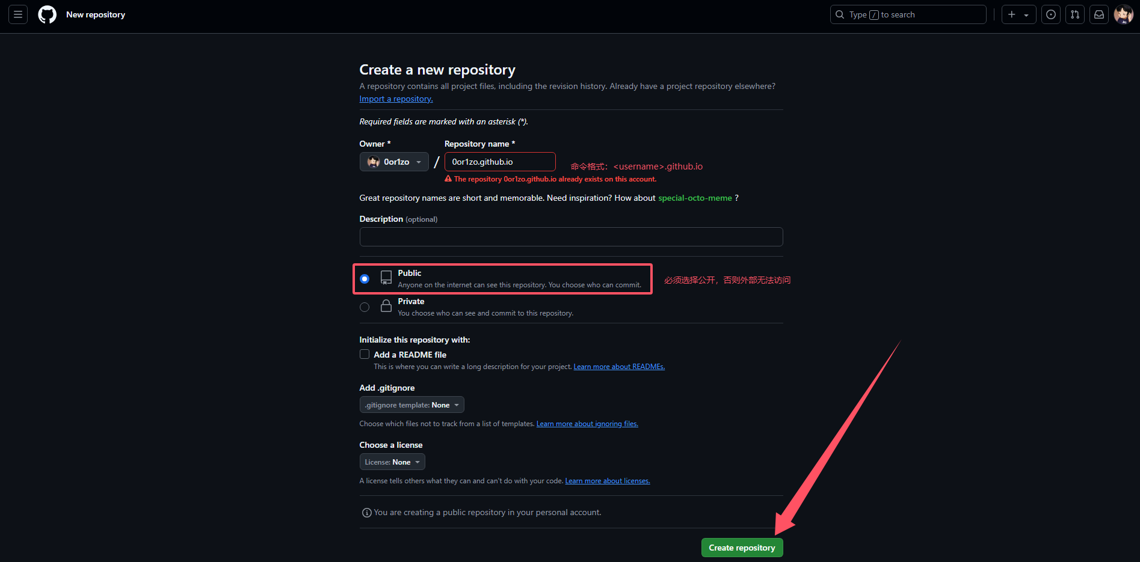Click the Repository name field
Viewport: 1140px width, 562px height.
(x=500, y=162)
